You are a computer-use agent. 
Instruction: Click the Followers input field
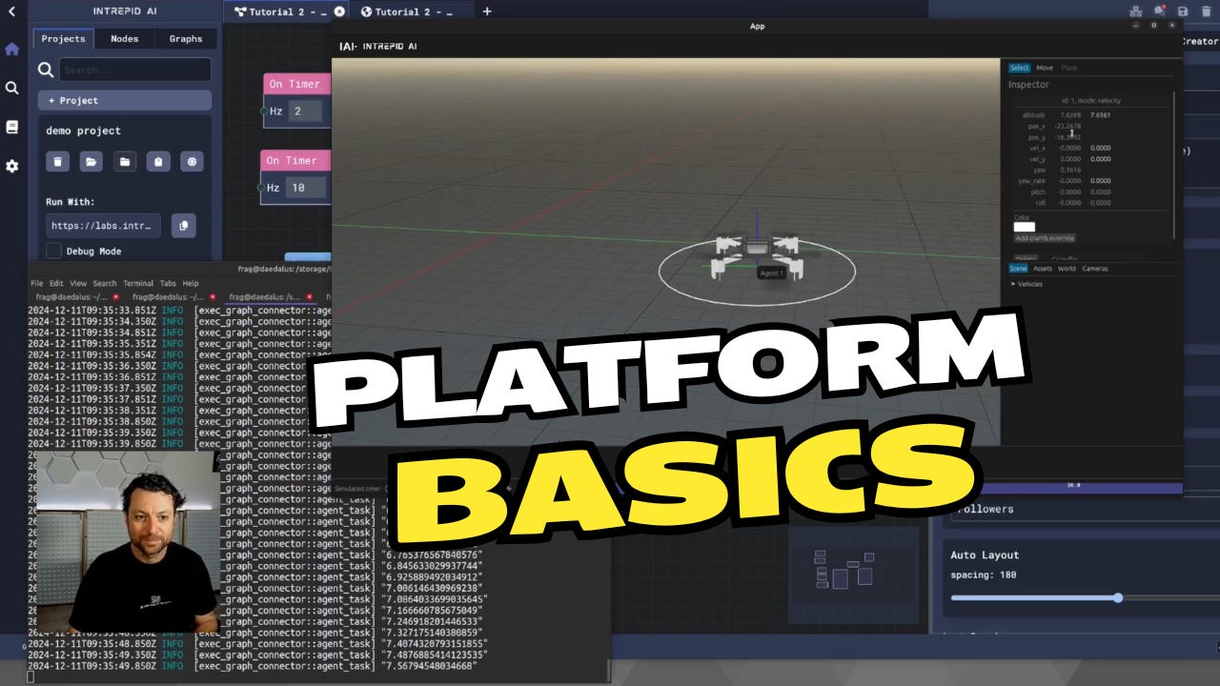coord(1087,509)
